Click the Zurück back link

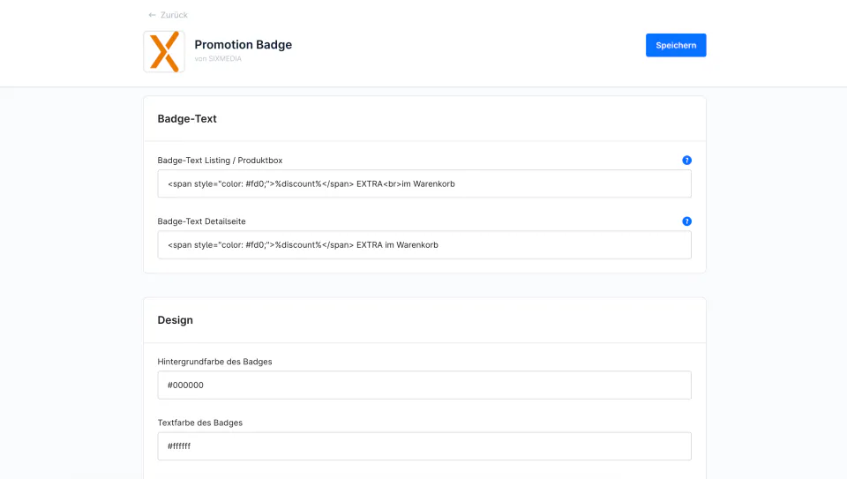point(168,15)
